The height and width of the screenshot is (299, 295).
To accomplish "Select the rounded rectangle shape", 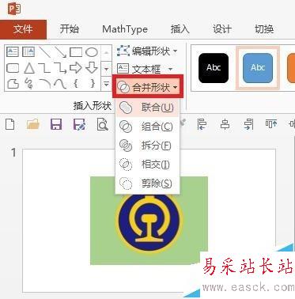I will pyautogui.click(x=13, y=68).
